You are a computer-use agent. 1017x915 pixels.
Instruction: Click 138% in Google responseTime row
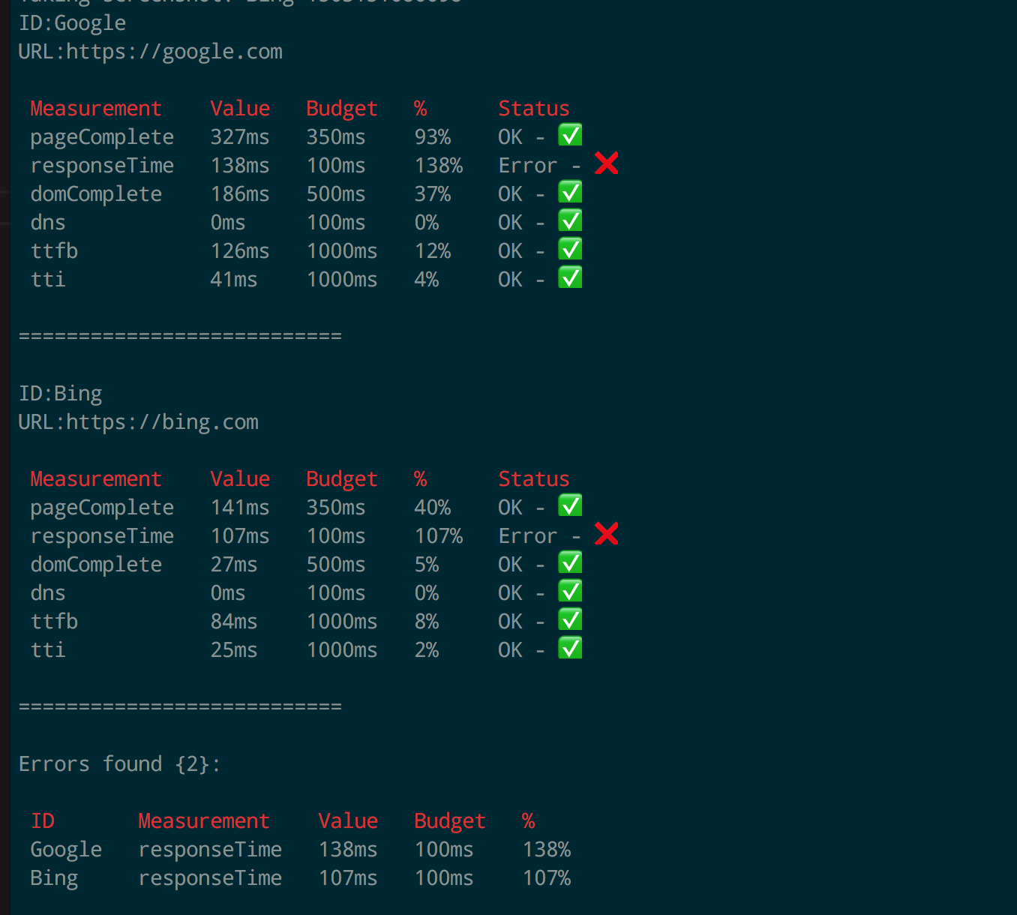(439, 166)
